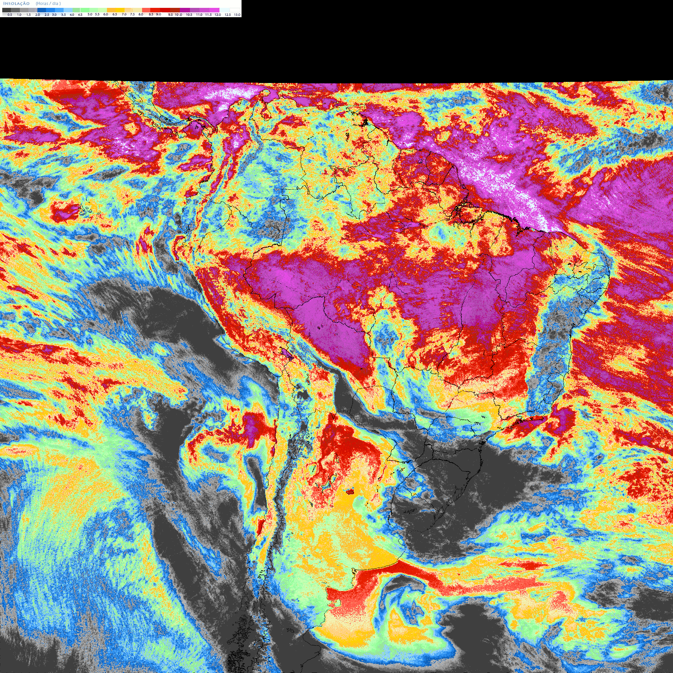Select the pale blue-white swatch above 12.5
673x673 pixels.
[x=224, y=10]
